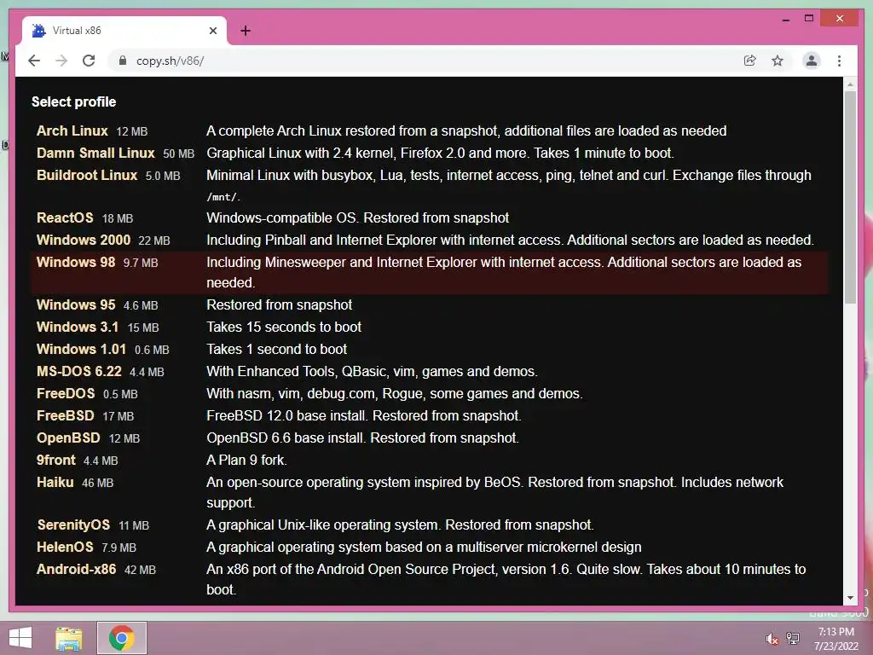Screen dimensions: 873x655
Task: Share this page icon in address bar
Action: [x=750, y=61]
